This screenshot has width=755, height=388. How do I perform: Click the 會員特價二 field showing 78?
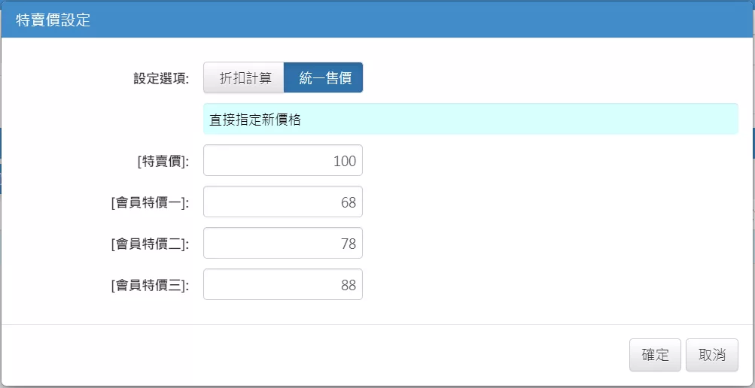[x=282, y=244]
